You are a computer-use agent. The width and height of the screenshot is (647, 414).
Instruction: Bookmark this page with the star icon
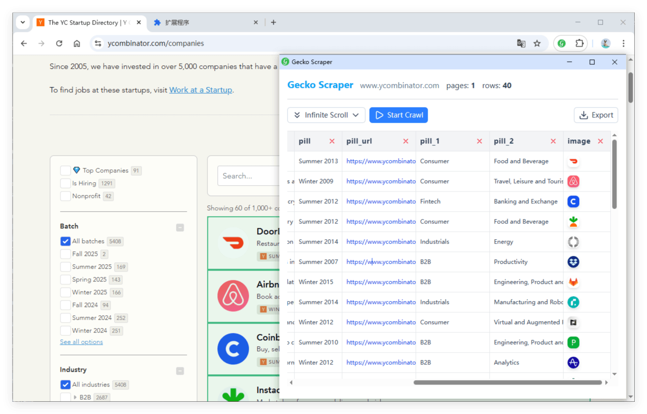(537, 44)
